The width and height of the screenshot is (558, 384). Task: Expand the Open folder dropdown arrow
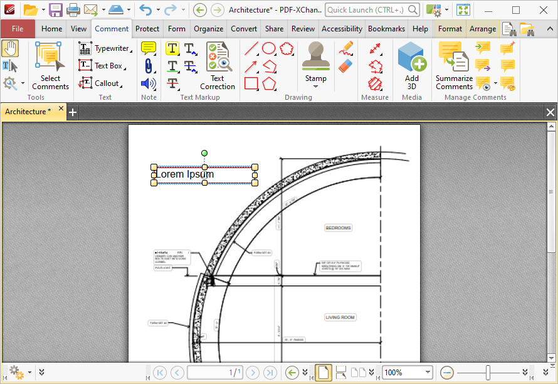click(x=43, y=10)
